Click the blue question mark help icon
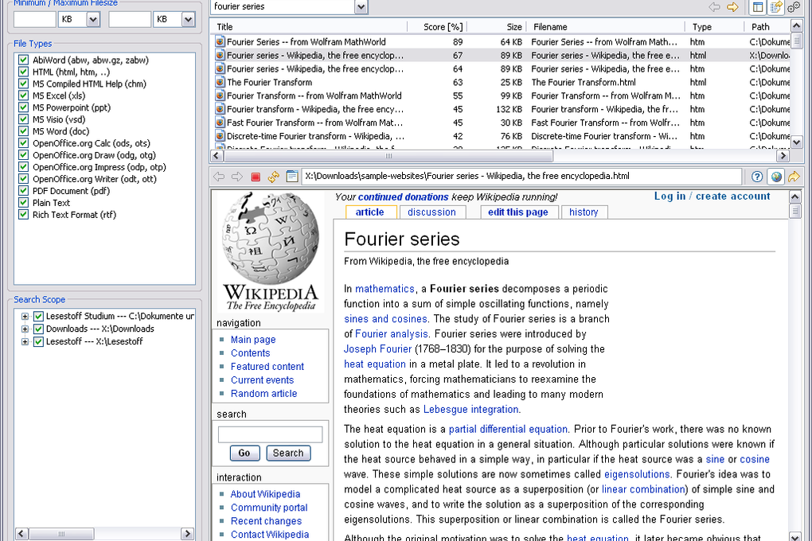This screenshot has width=812, height=541. click(x=757, y=177)
